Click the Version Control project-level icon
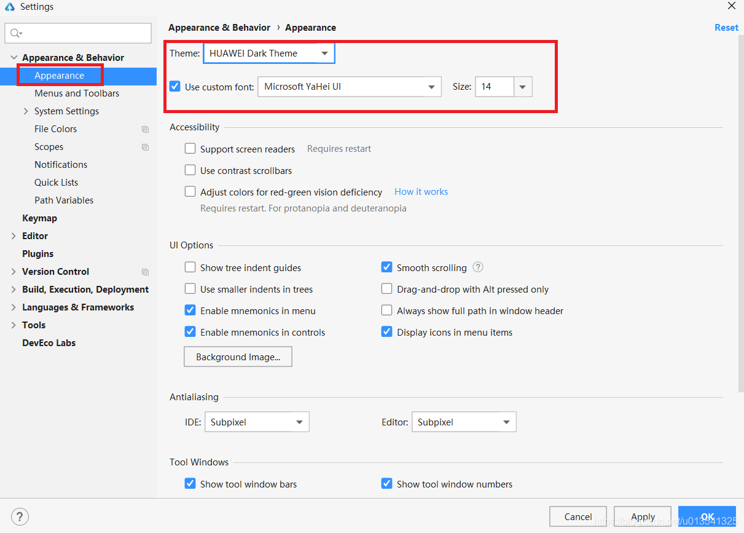Image resolution: width=744 pixels, height=533 pixels. point(145,272)
